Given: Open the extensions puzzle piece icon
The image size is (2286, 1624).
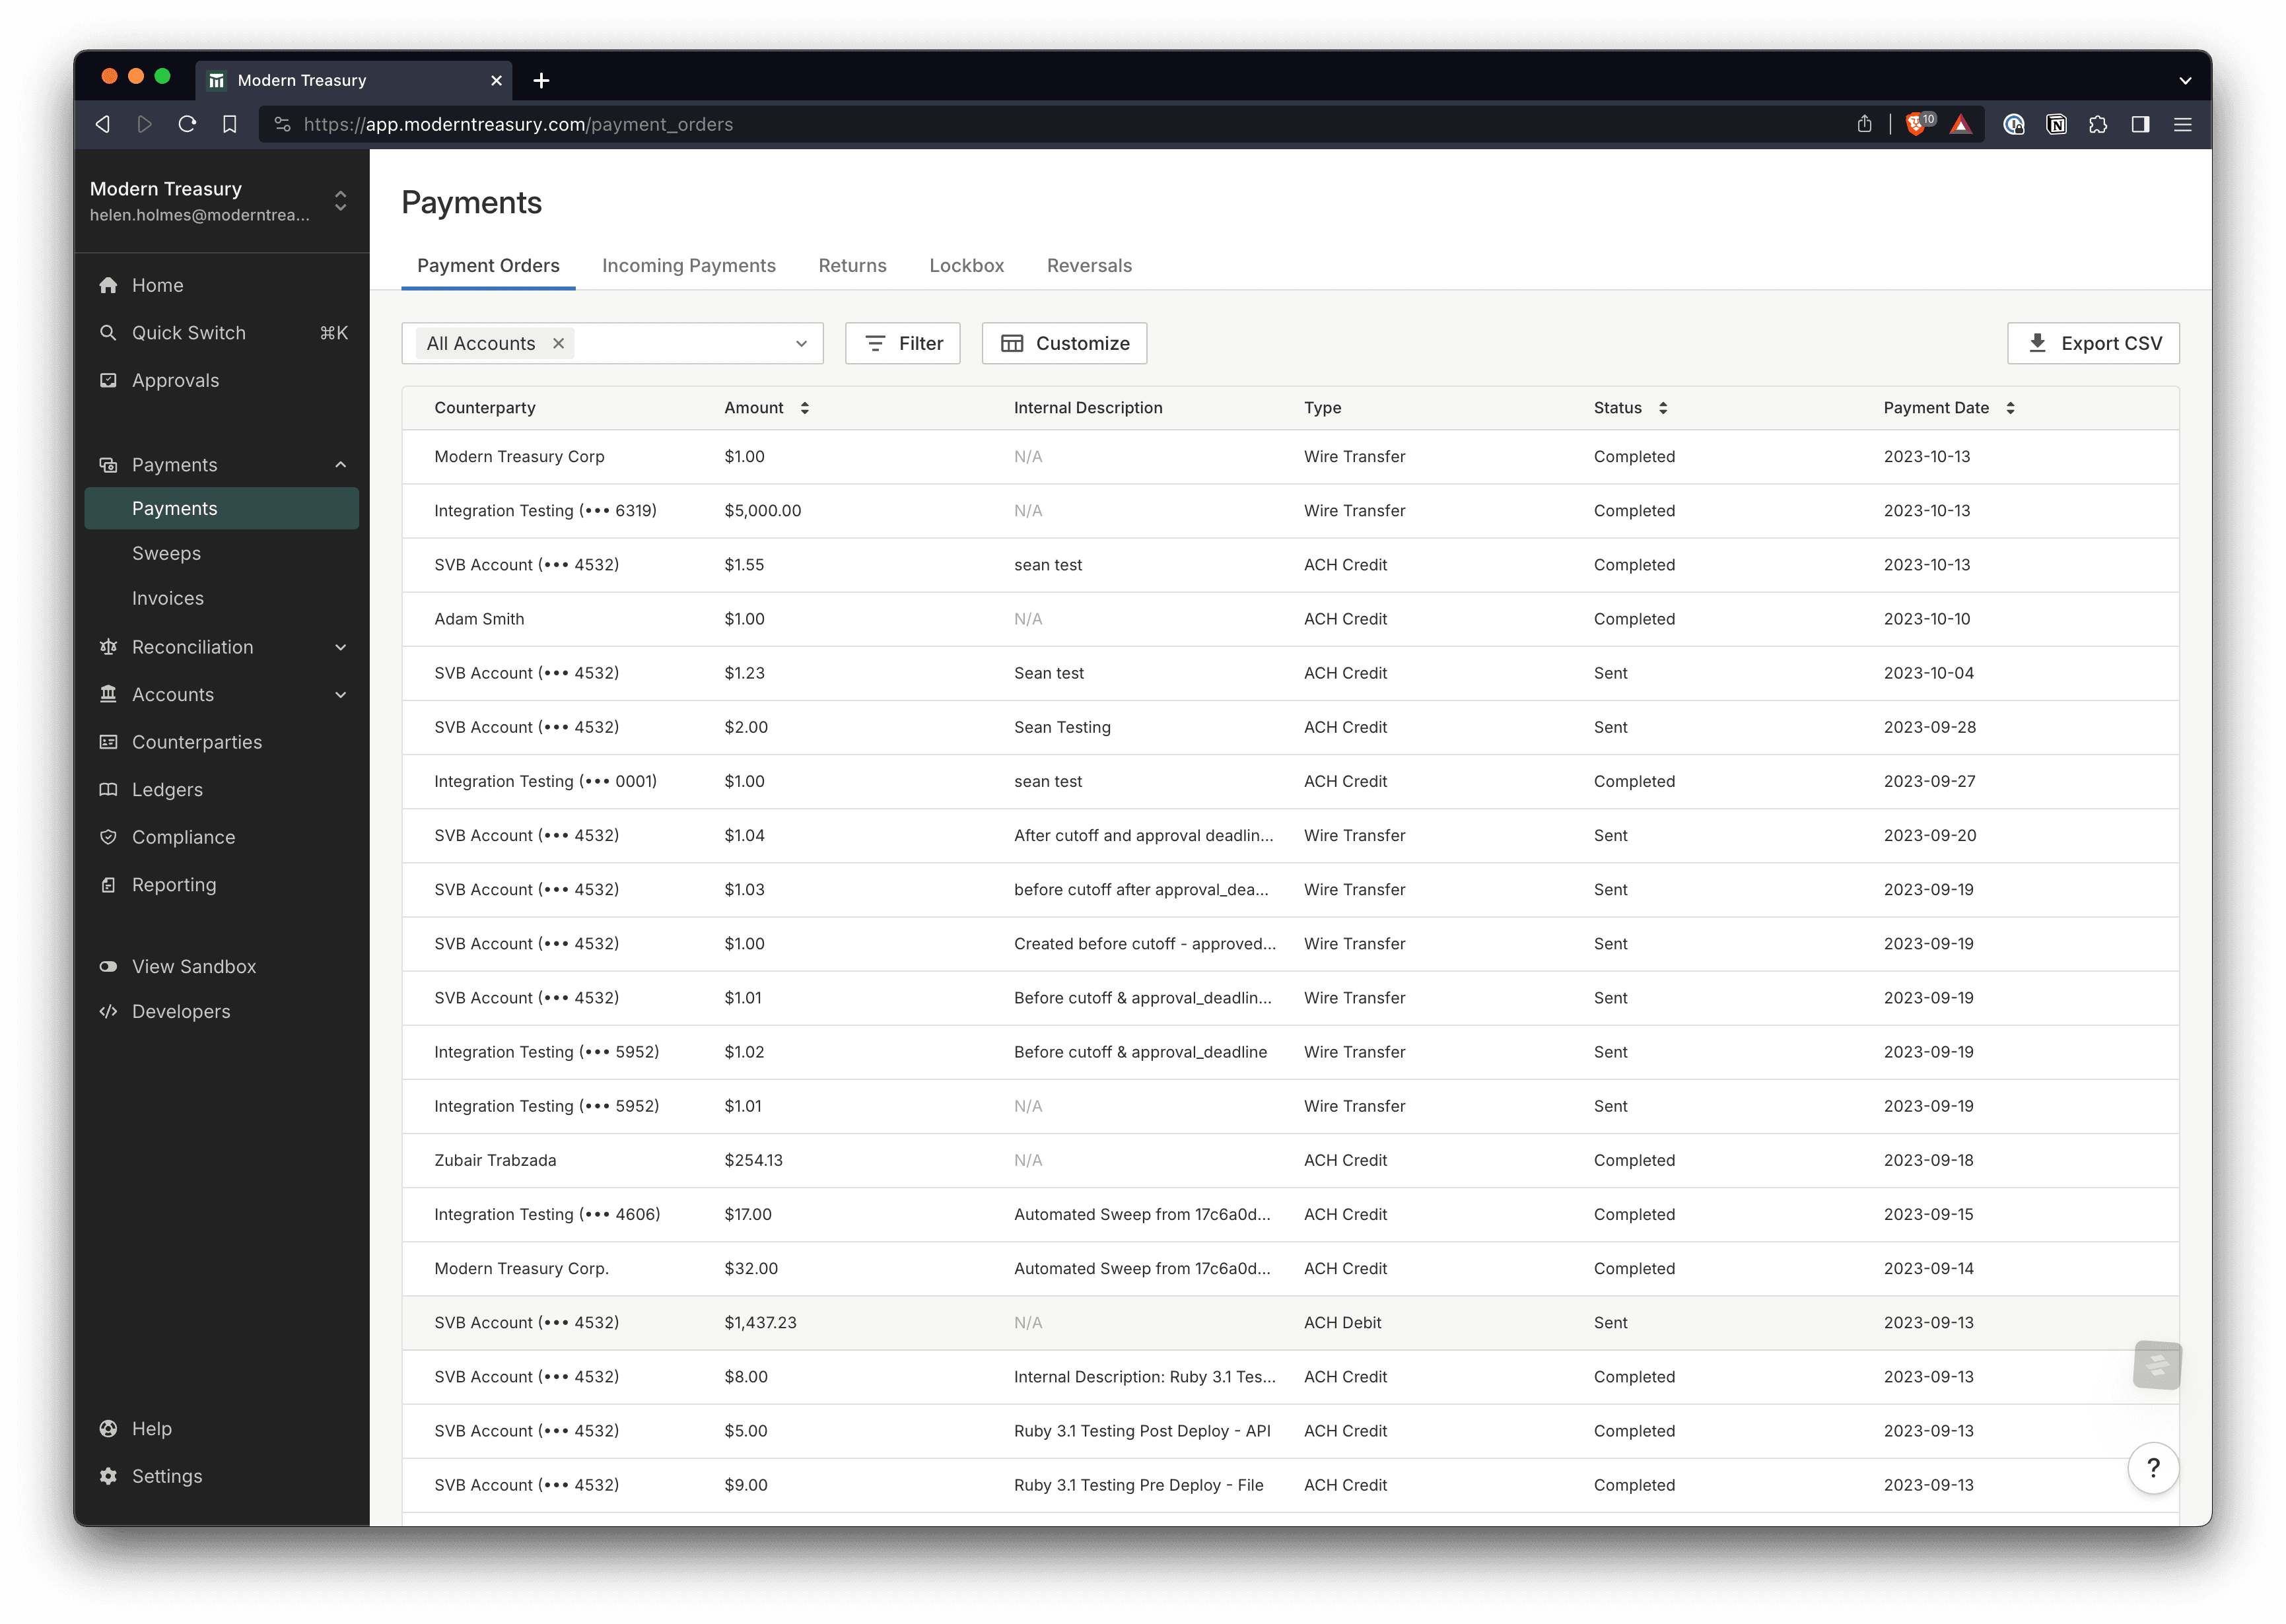Looking at the screenshot, I should click(2098, 124).
